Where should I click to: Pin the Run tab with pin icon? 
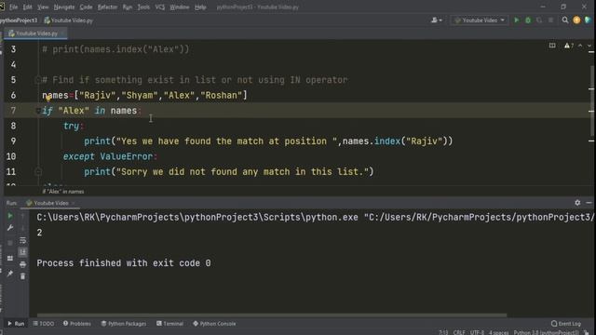coord(10,274)
